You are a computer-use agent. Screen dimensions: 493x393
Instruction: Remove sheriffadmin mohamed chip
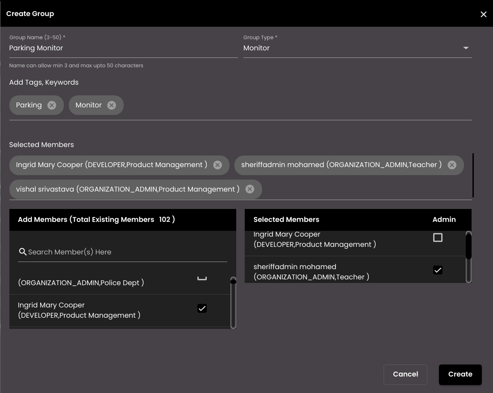point(452,165)
